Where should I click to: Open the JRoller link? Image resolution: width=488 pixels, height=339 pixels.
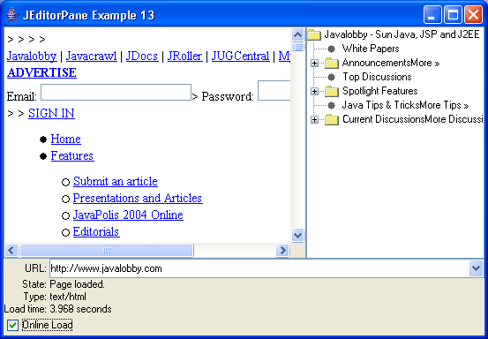pyautogui.click(x=184, y=56)
